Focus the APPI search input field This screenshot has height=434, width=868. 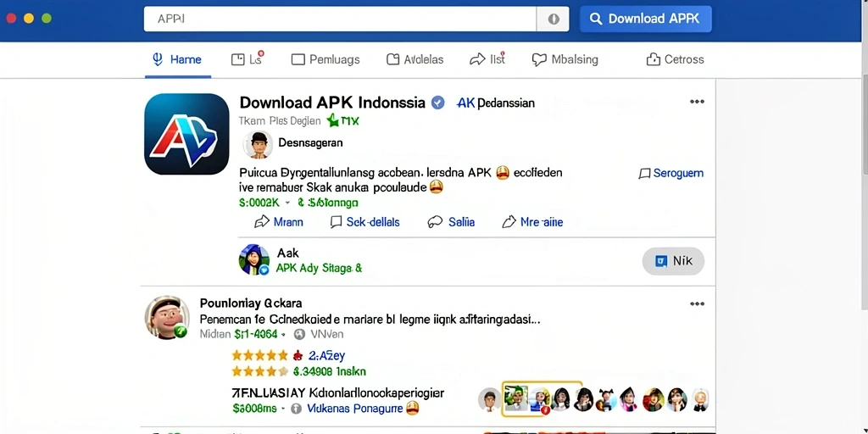pyautogui.click(x=340, y=19)
